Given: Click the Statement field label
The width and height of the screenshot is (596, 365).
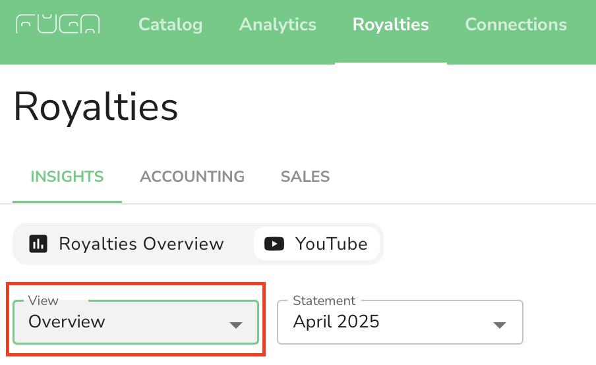Looking at the screenshot, I should click(x=324, y=300).
